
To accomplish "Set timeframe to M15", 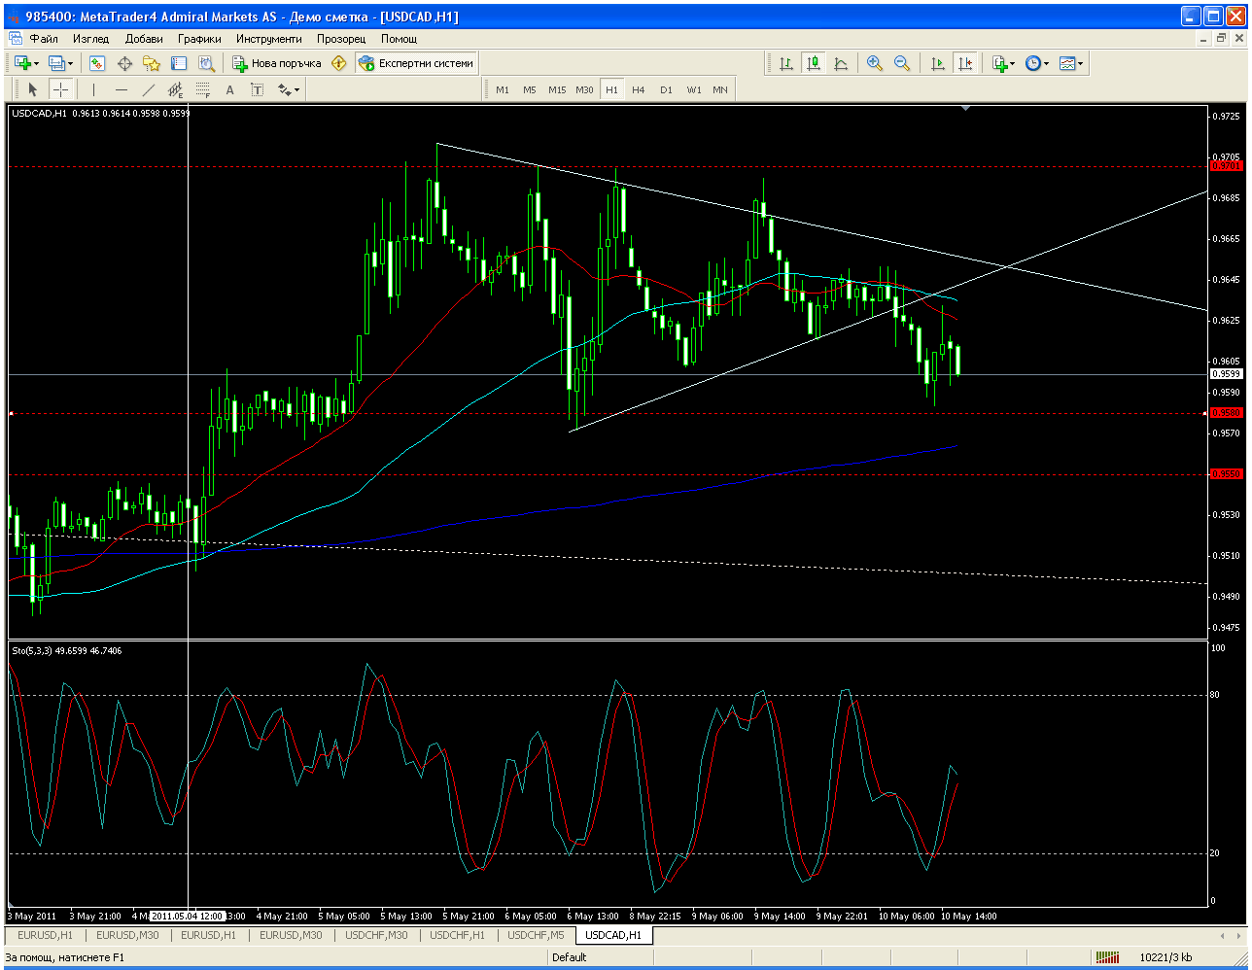I will pyautogui.click(x=557, y=89).
